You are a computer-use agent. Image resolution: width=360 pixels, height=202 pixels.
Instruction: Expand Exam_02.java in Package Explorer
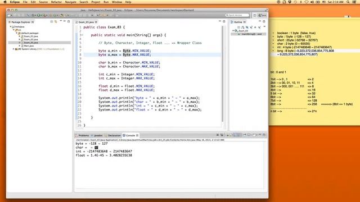pos(19,39)
